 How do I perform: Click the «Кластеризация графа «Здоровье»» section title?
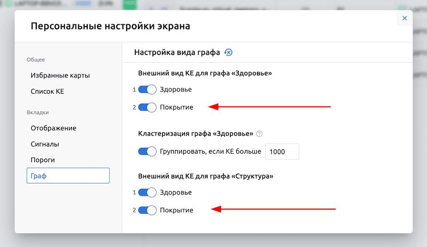[195, 133]
